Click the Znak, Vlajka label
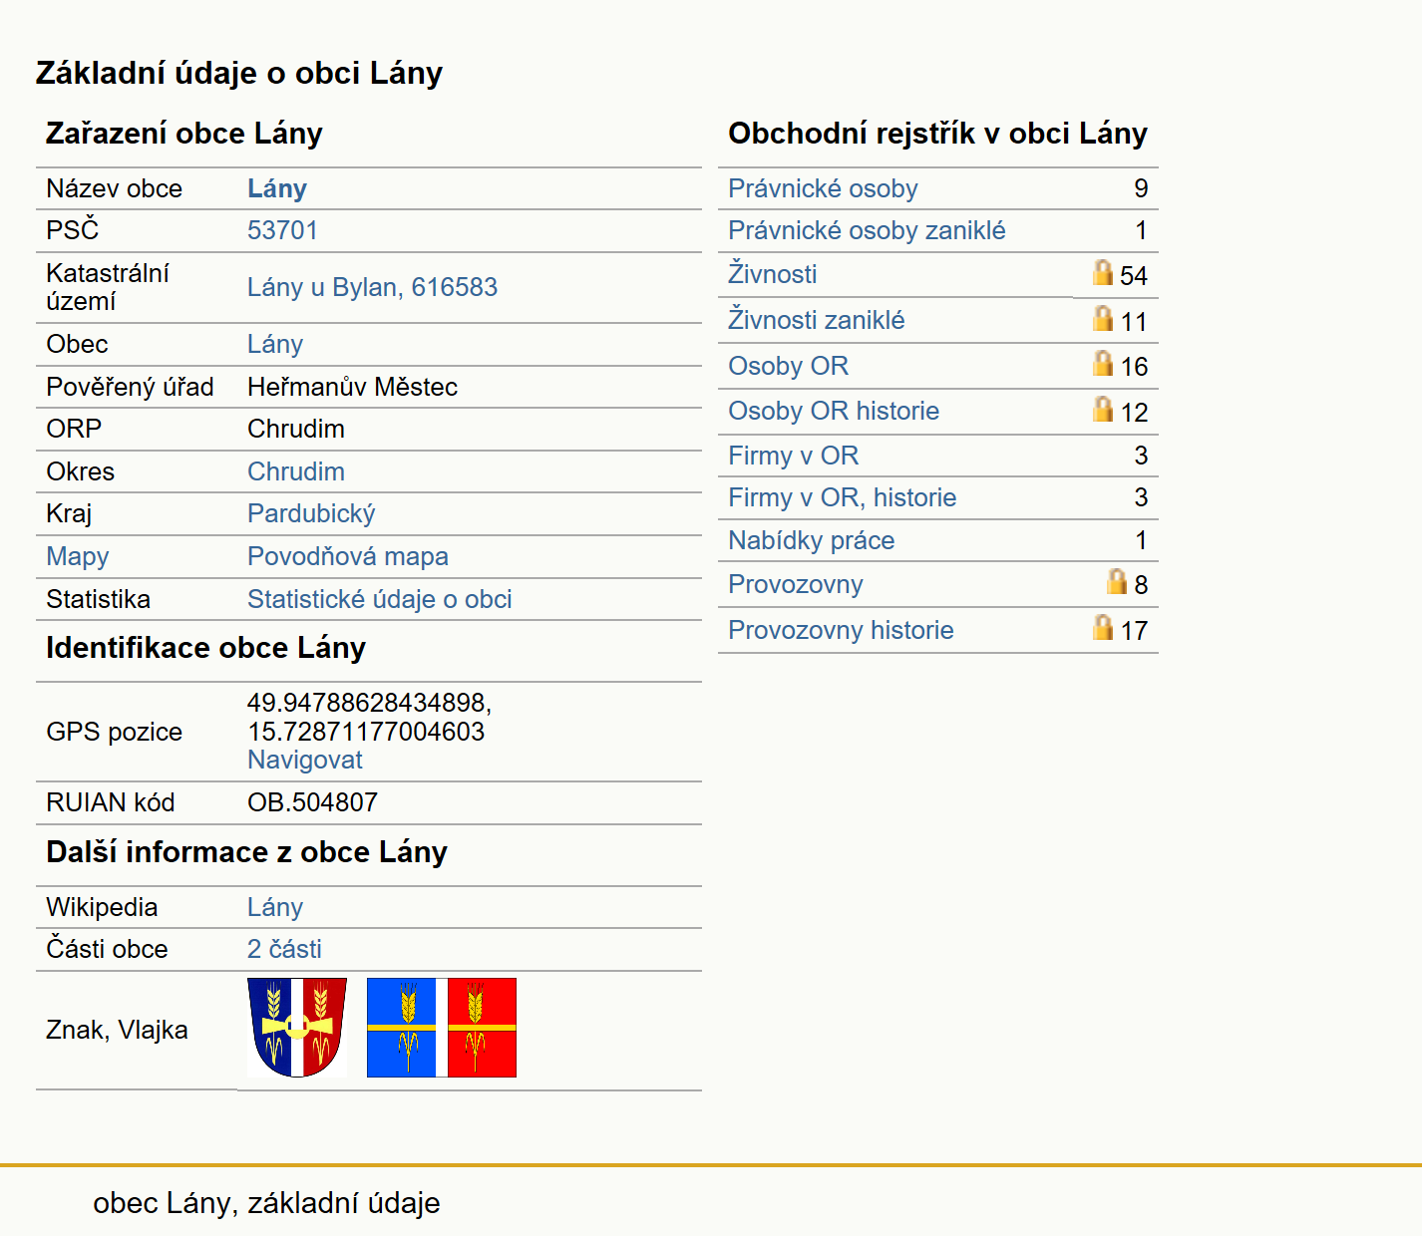1422x1236 pixels. [x=117, y=1030]
